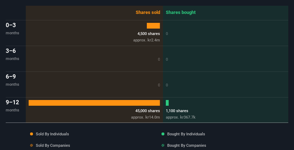Click the 4,500 shares value
This screenshot has height=150, width=294.
pyautogui.click(x=149, y=34)
